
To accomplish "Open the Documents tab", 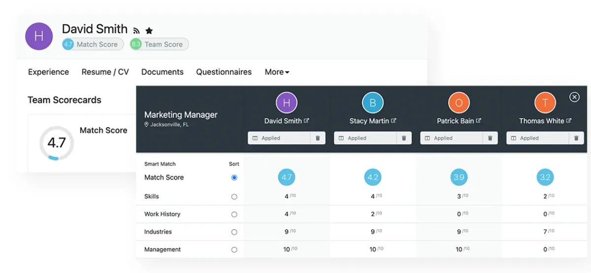I will (x=163, y=72).
